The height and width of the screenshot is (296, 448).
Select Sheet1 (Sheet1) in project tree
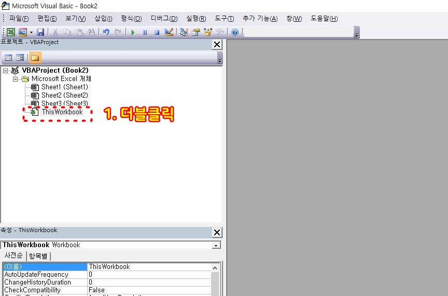click(x=65, y=87)
